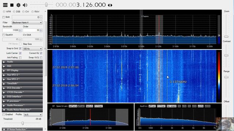Image resolution: width=234 pixels, height=131 pixels.
Task: Click the Bandwidth value field 11000
Action: [11, 30]
